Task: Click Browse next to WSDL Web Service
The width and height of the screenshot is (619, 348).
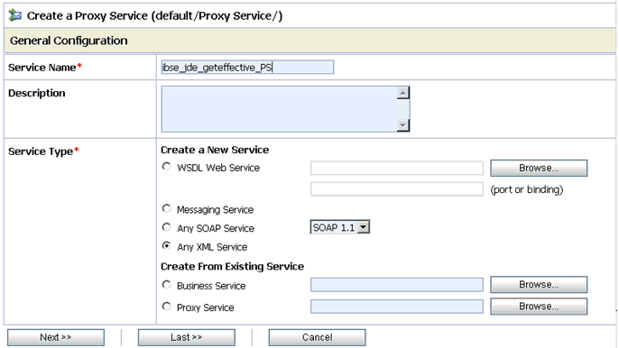Action: (539, 168)
